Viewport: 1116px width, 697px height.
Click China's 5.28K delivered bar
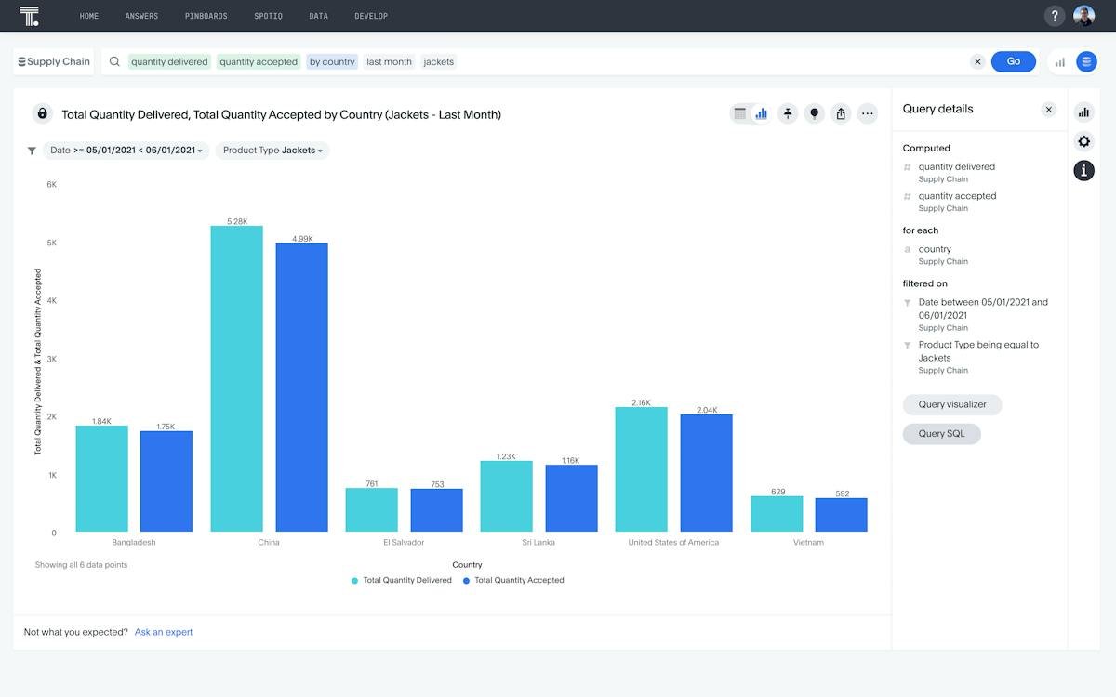click(x=237, y=378)
